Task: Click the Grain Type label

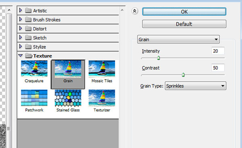Action: (152, 86)
